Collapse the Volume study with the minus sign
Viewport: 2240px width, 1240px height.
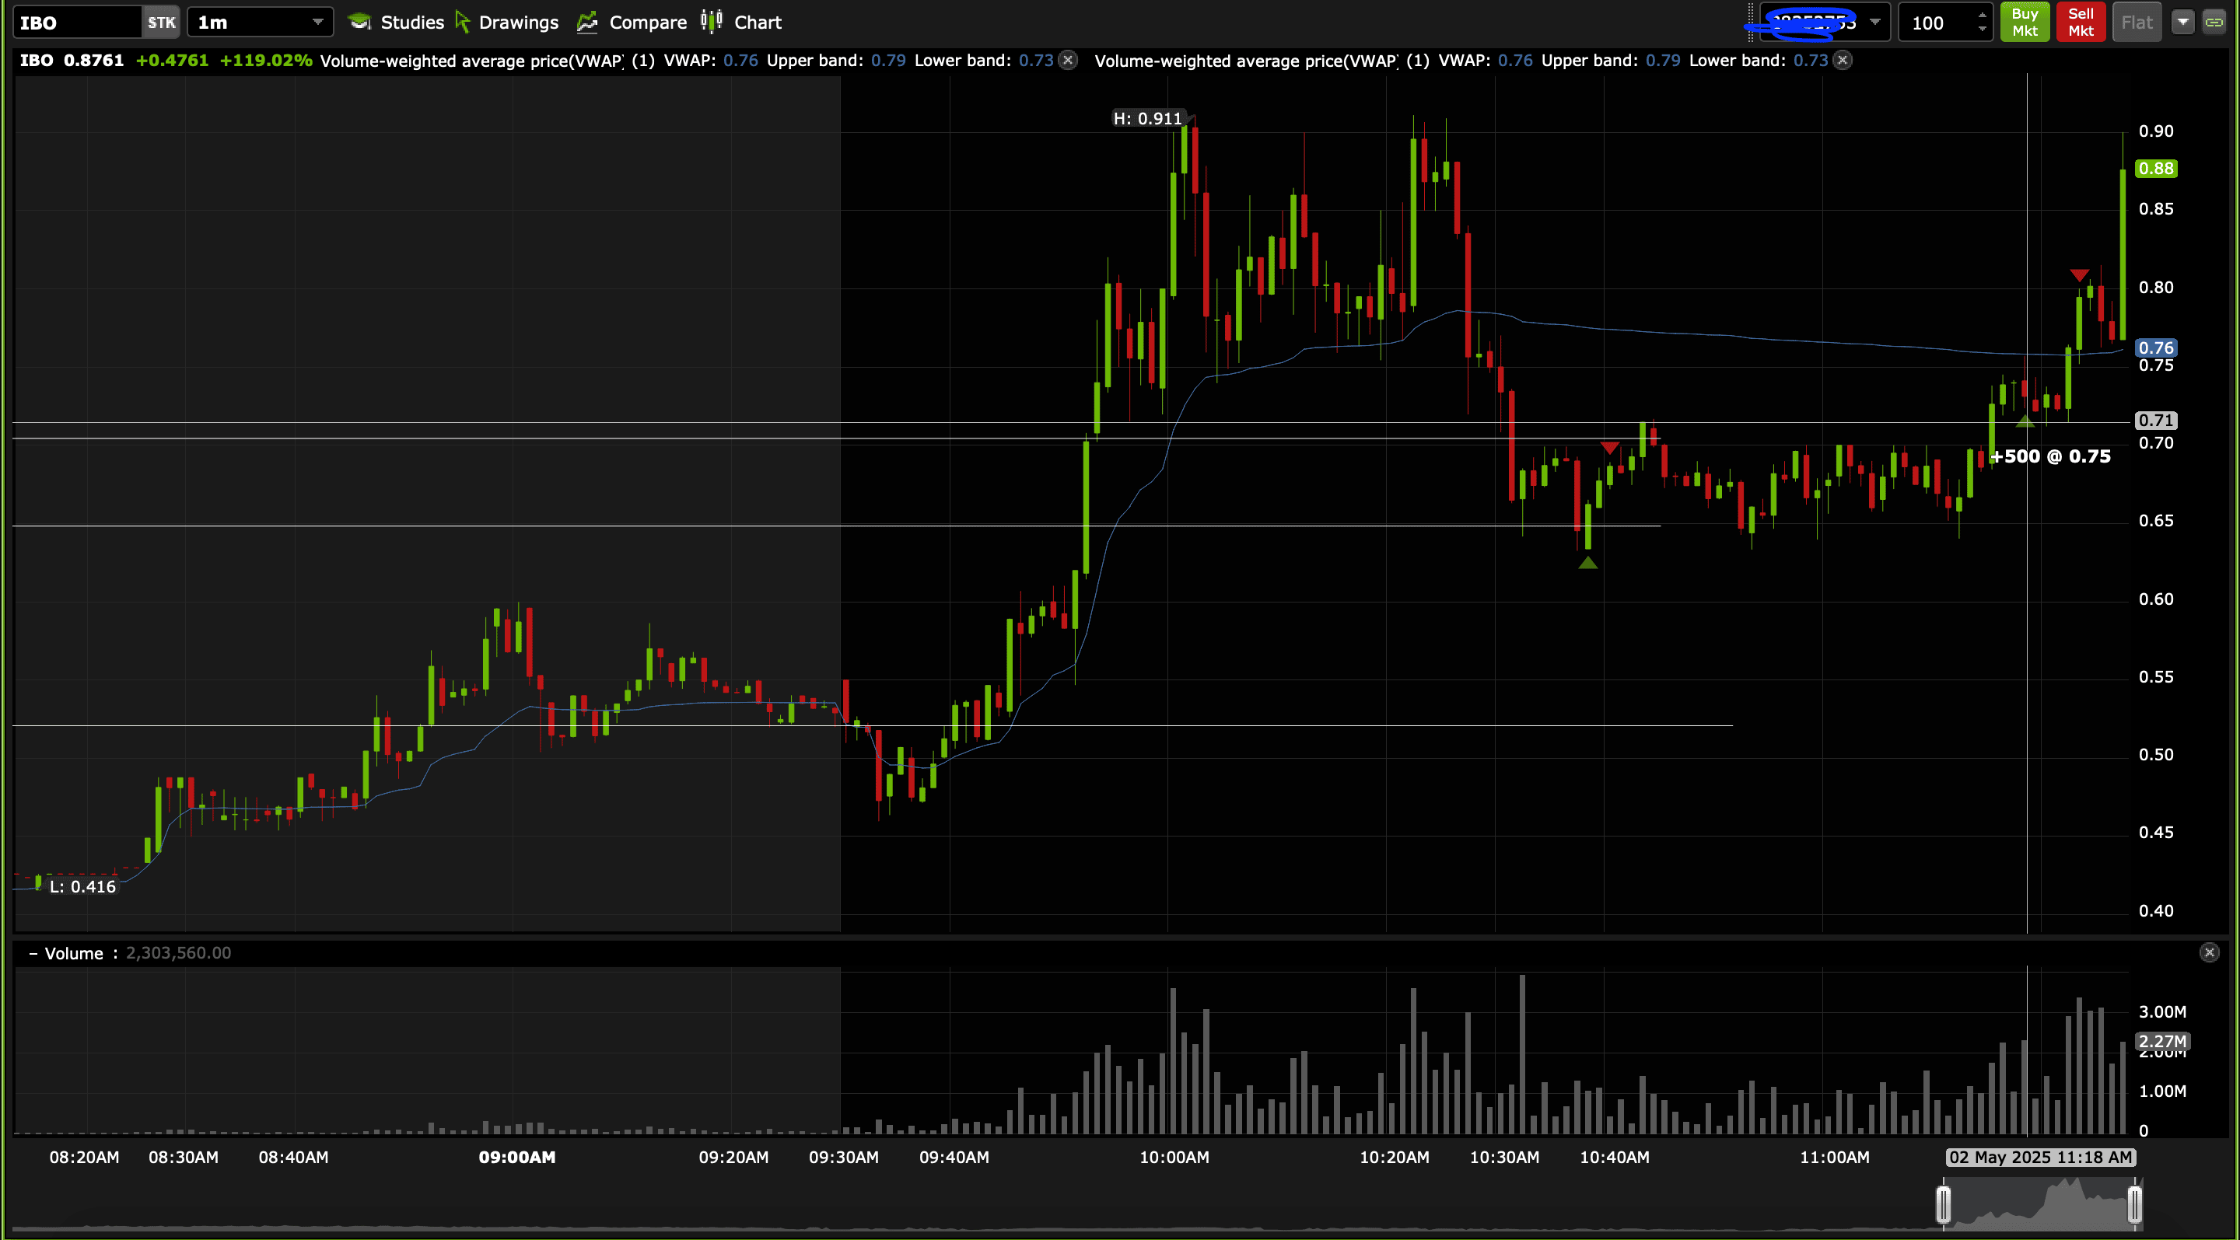[x=33, y=953]
